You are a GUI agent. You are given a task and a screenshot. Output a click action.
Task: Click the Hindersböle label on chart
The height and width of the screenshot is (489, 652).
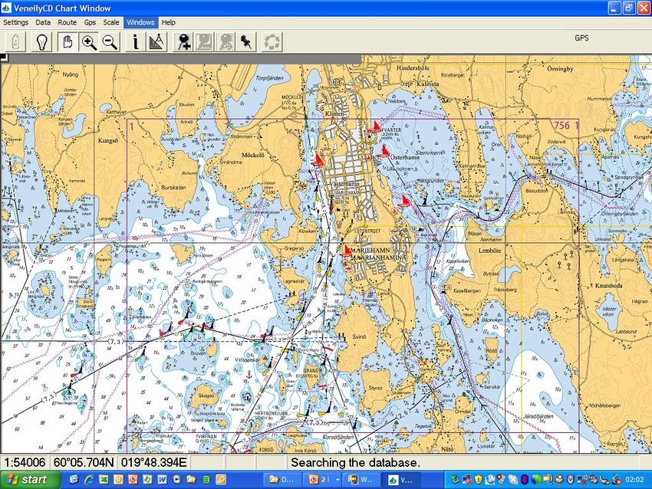tap(413, 67)
